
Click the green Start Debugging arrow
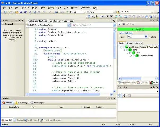(x=67, y=12)
